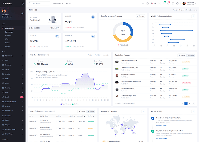Click the Orders cart icon on card
Viewport: 199px width, 142px height.
tap(94, 17)
